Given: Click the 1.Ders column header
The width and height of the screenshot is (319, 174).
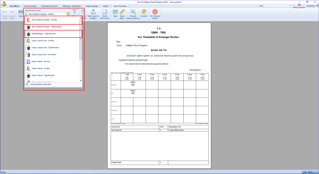Looking at the screenshot, I should [x=127, y=77].
